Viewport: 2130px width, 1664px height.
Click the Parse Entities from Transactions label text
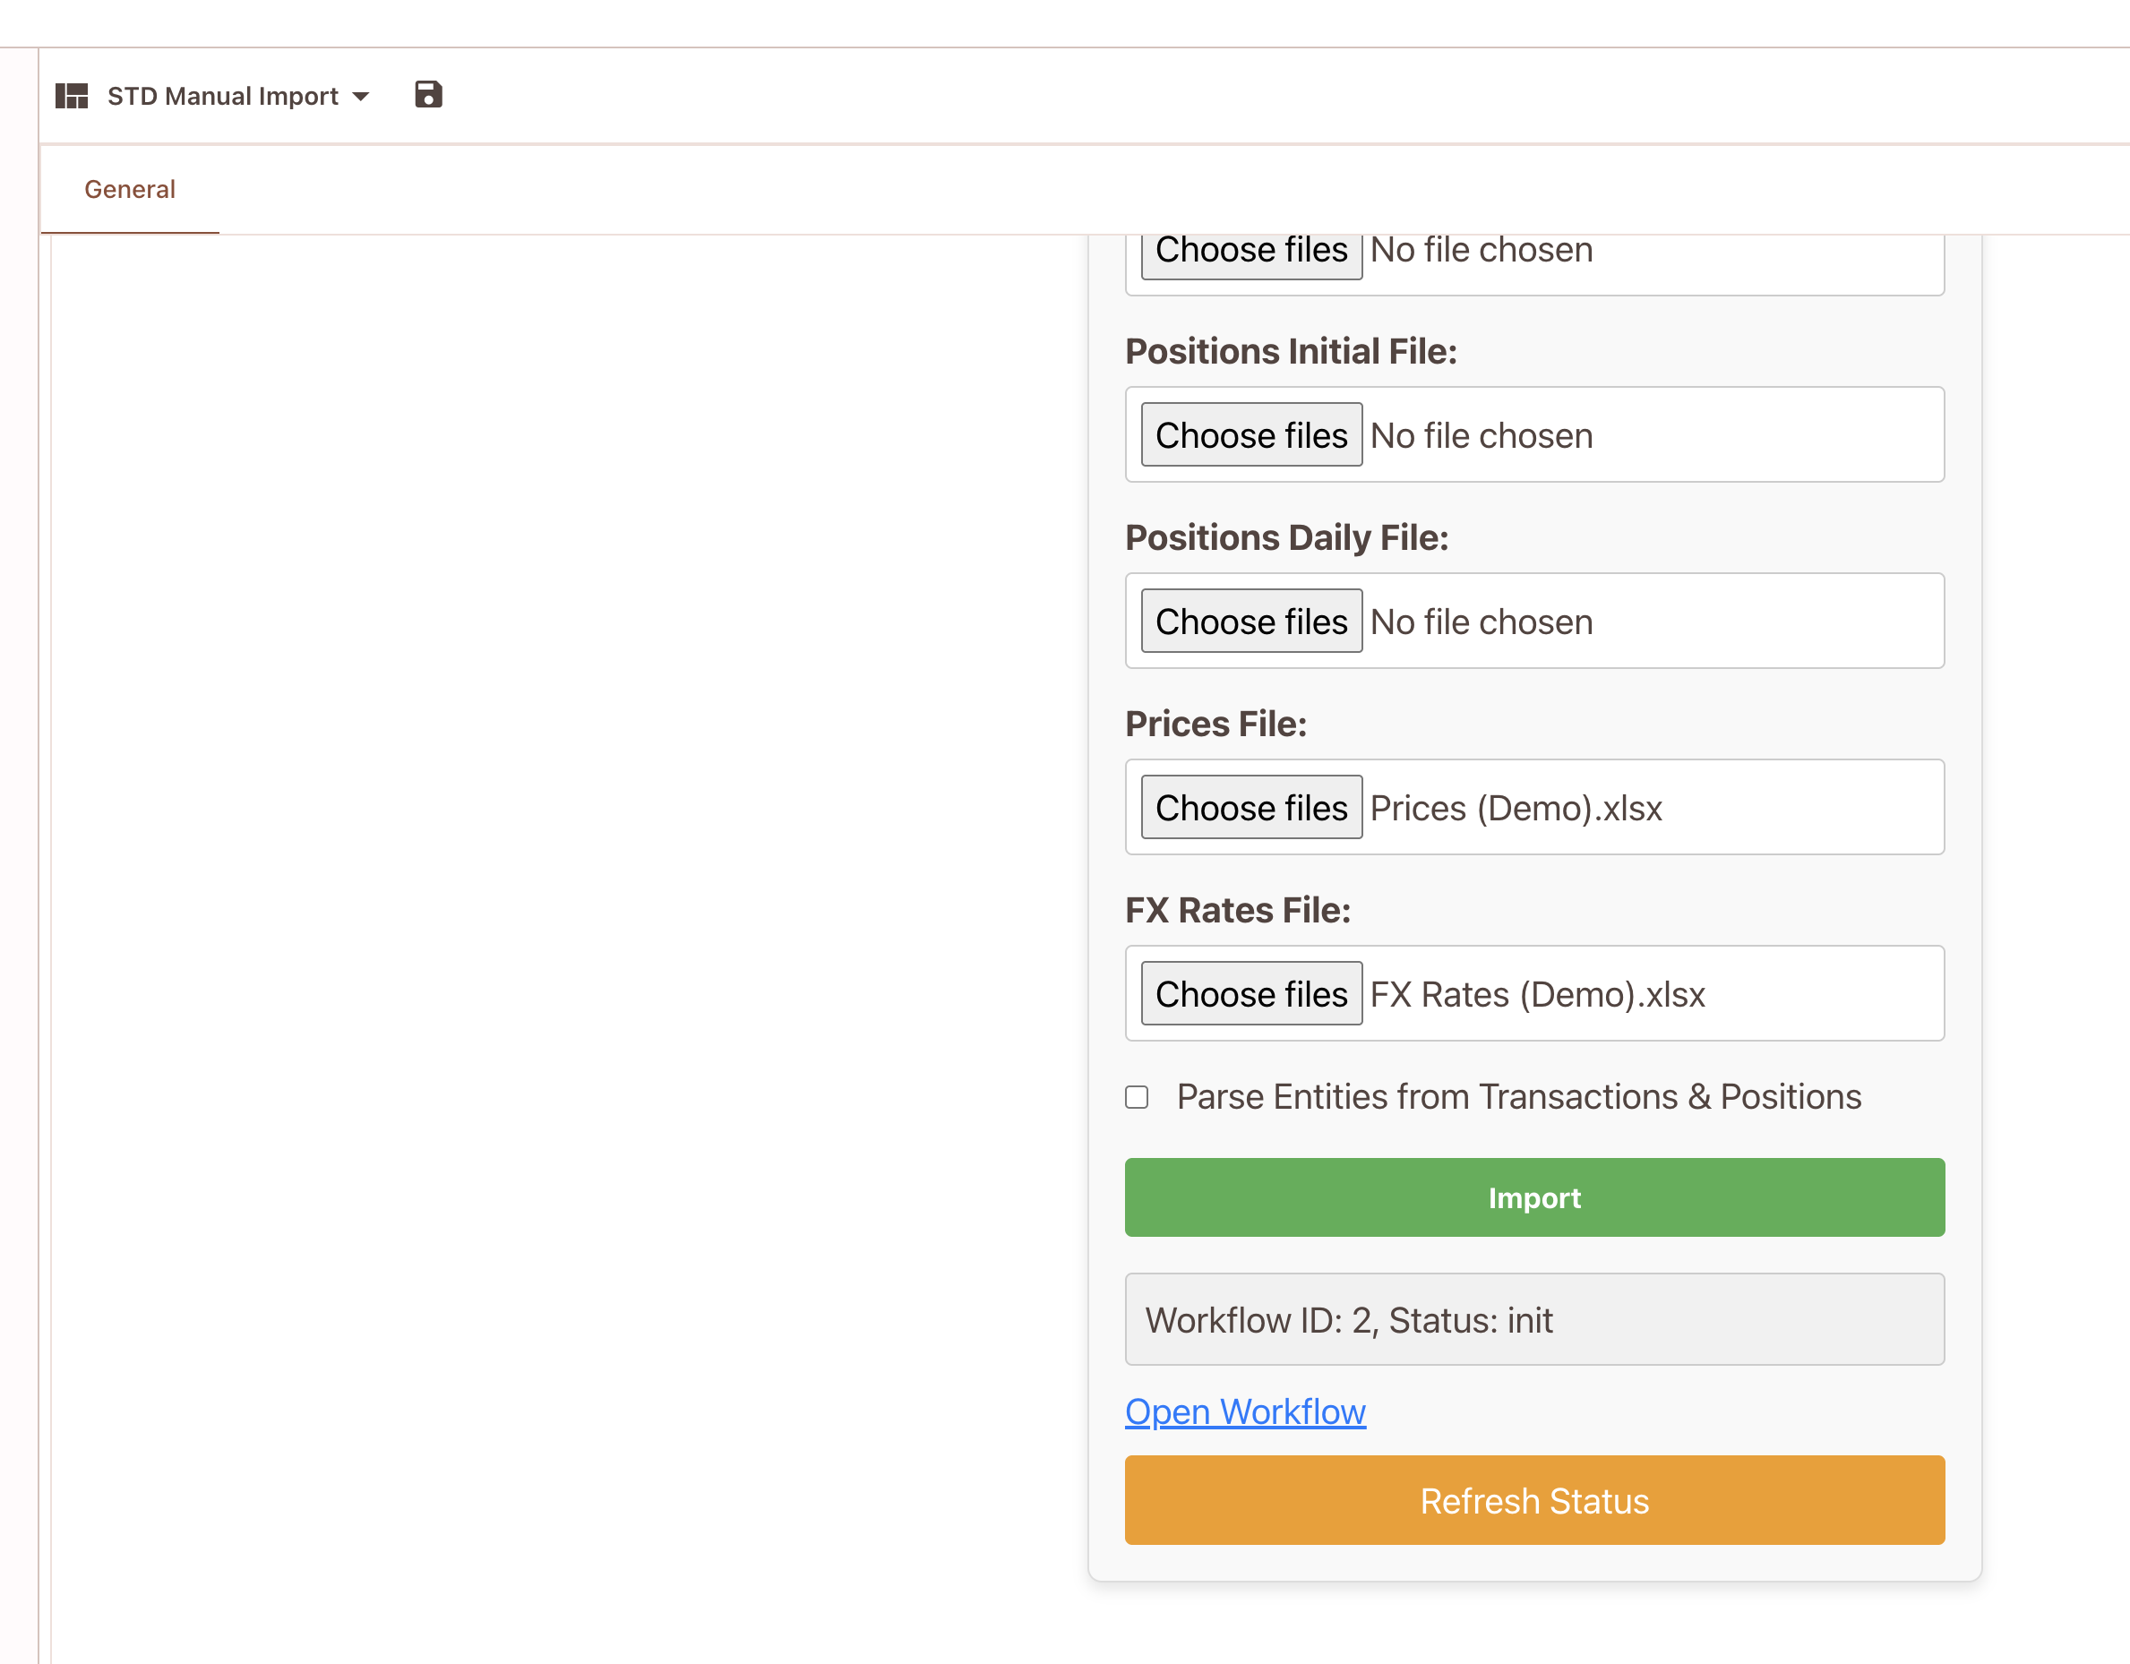pyautogui.click(x=1518, y=1097)
